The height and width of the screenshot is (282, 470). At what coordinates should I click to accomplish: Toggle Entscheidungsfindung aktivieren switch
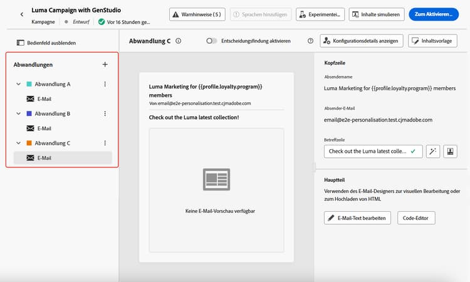tap(211, 41)
